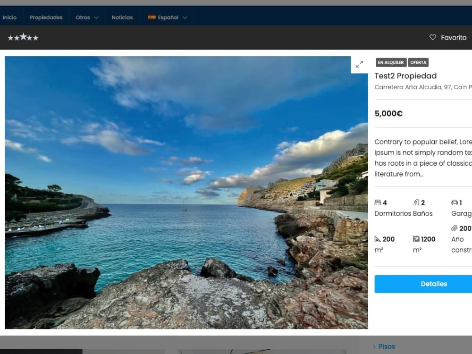The image size is (472, 354).
Task: Click the 5,000€ price
Action: (388, 113)
